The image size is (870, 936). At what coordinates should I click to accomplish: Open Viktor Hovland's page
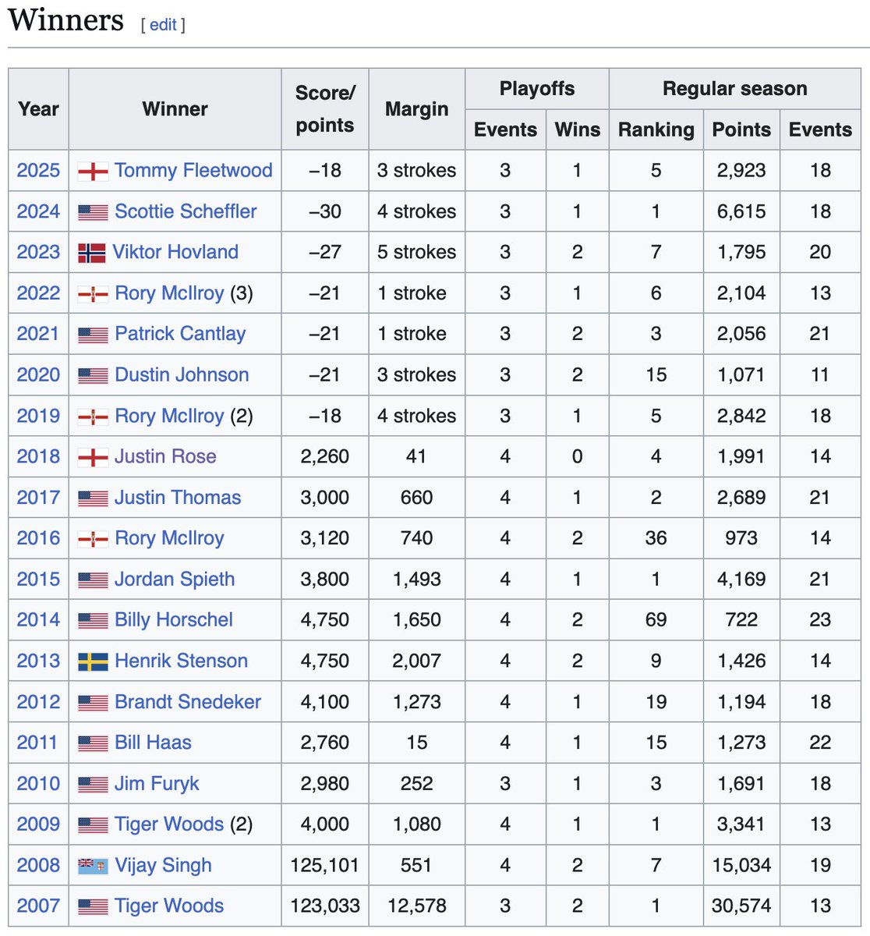click(x=175, y=252)
